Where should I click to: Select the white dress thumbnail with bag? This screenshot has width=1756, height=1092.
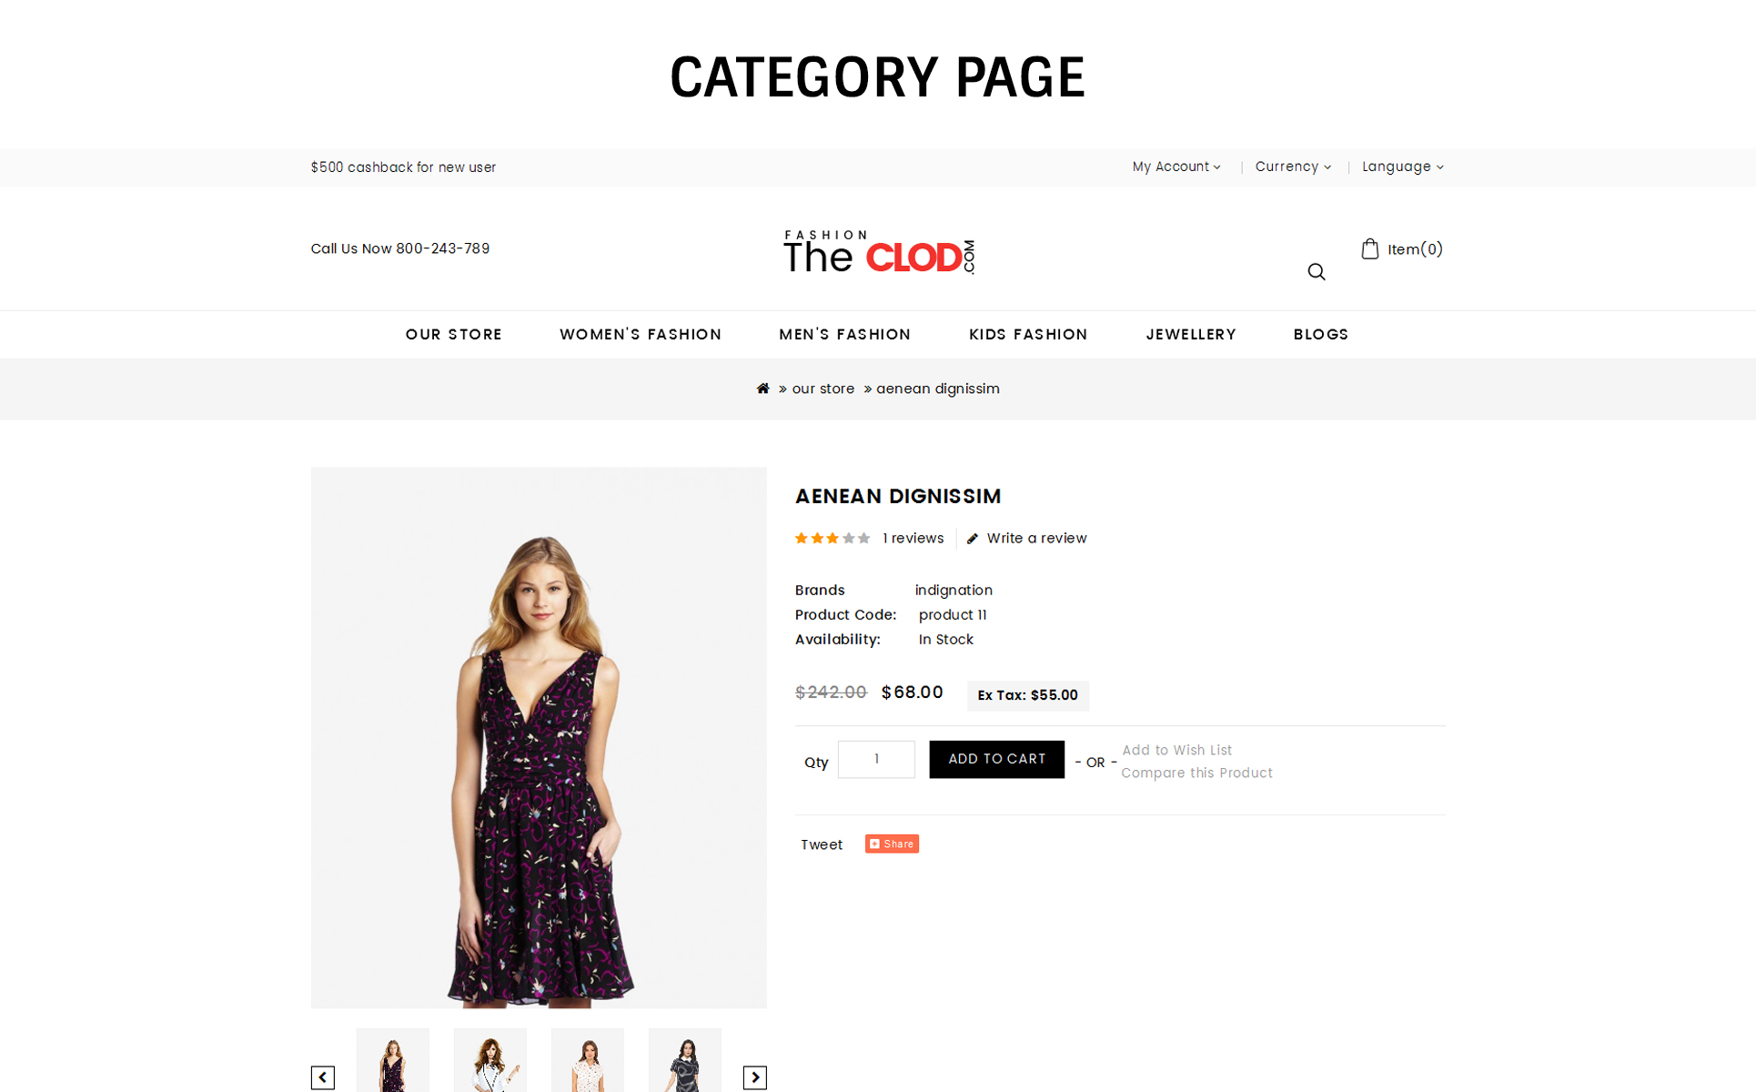point(490,1060)
